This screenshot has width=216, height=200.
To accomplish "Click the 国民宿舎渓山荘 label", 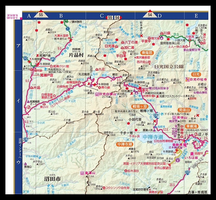I will (170, 43).
